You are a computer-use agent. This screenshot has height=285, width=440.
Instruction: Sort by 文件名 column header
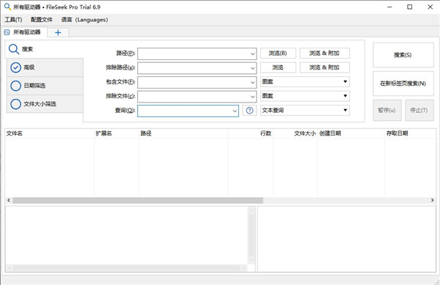49,133
